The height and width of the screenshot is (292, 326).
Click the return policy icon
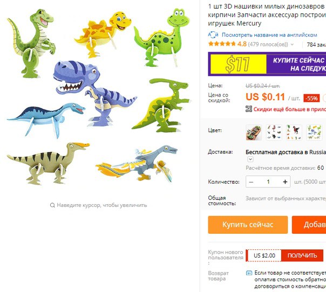coord(249,273)
